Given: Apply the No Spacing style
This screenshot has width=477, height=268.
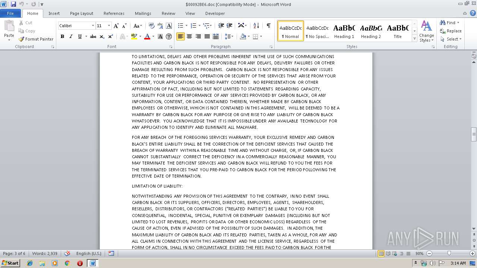Looking at the screenshot, I should pos(317,31).
